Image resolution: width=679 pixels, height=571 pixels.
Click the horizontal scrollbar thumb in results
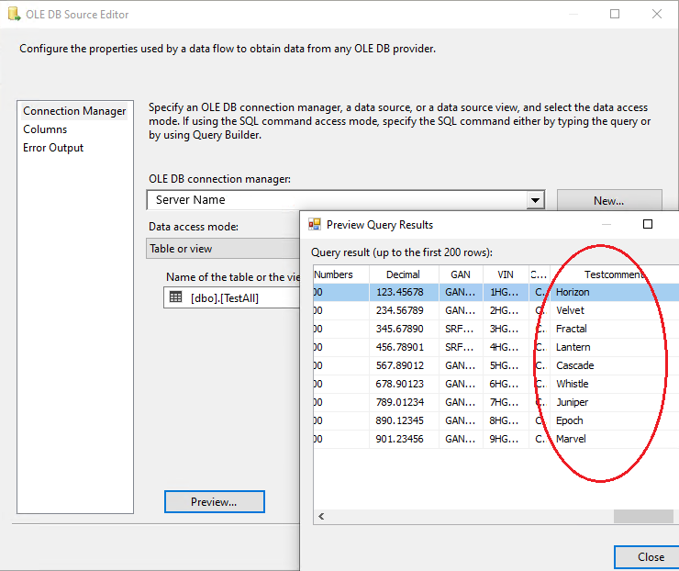tap(642, 517)
